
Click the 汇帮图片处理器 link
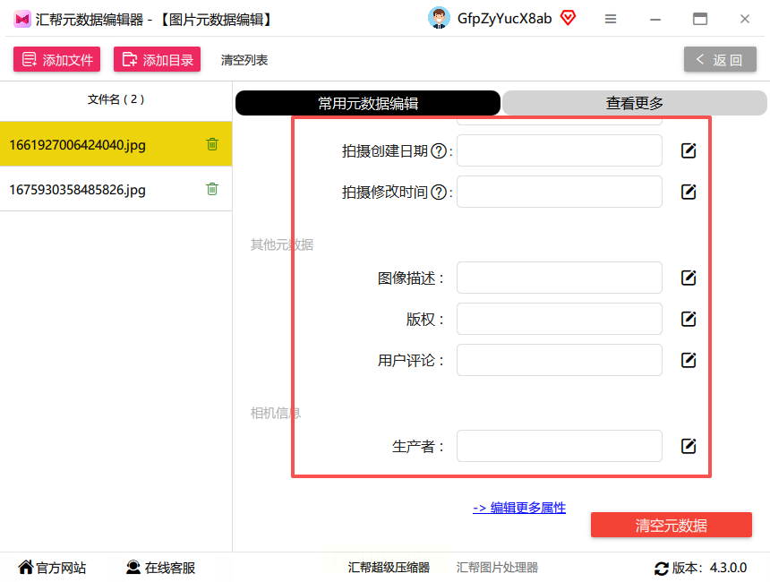click(497, 568)
